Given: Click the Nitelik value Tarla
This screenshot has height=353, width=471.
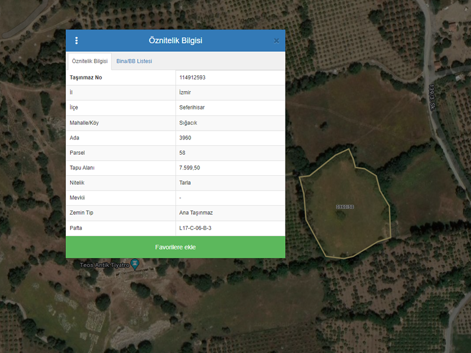Looking at the screenshot, I should click(x=185, y=183).
